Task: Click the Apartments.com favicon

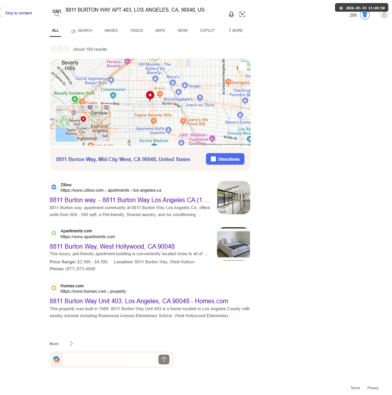Action: tap(54, 233)
